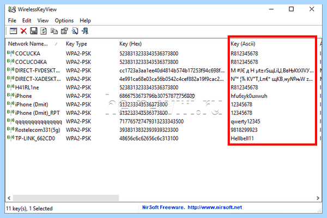Image resolution: width=327 pixels, height=218 pixels.
Task: Click the WirelessKeyView title bar app icon
Action: point(12,9)
